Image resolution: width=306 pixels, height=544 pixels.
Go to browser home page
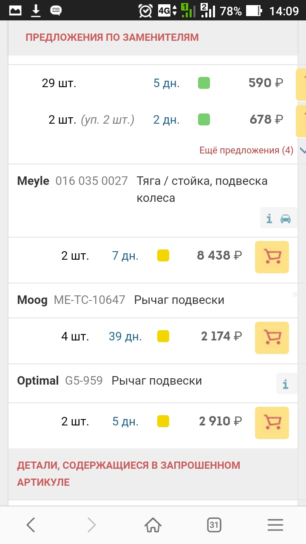pyautogui.click(x=153, y=525)
